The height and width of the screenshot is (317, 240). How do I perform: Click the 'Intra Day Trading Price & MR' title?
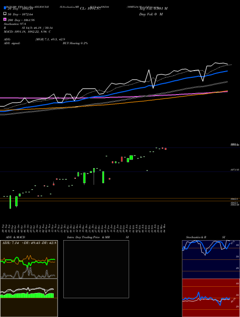pos(88,237)
